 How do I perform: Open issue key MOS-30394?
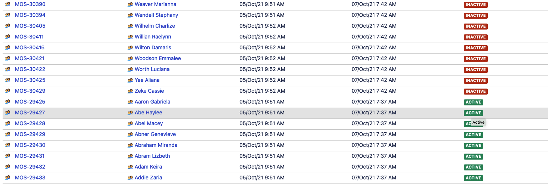tap(30, 15)
